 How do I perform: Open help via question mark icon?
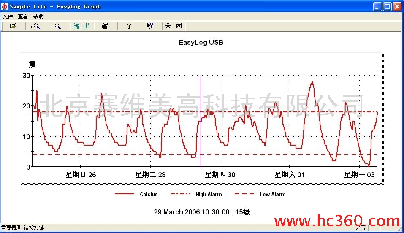click(129, 26)
